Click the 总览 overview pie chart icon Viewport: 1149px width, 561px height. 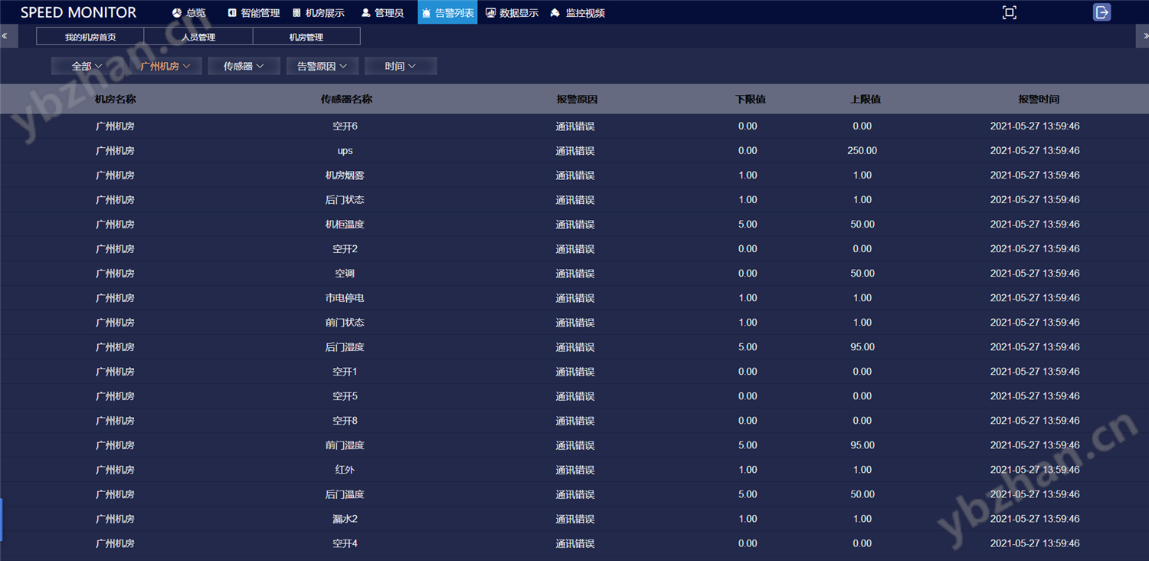[x=177, y=13]
